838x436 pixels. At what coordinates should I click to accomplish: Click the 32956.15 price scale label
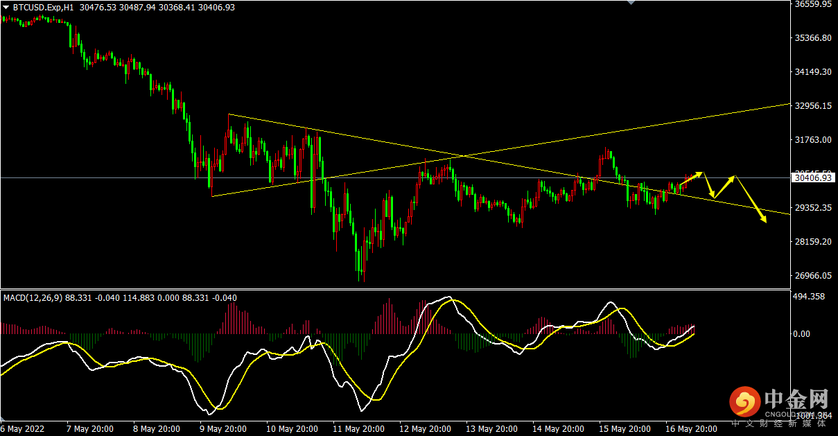812,106
